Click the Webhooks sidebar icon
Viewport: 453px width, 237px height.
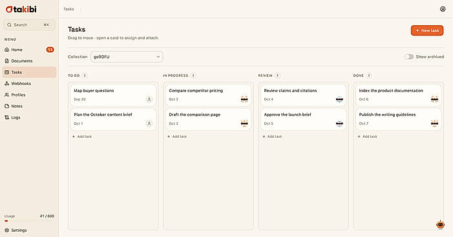pos(7,84)
